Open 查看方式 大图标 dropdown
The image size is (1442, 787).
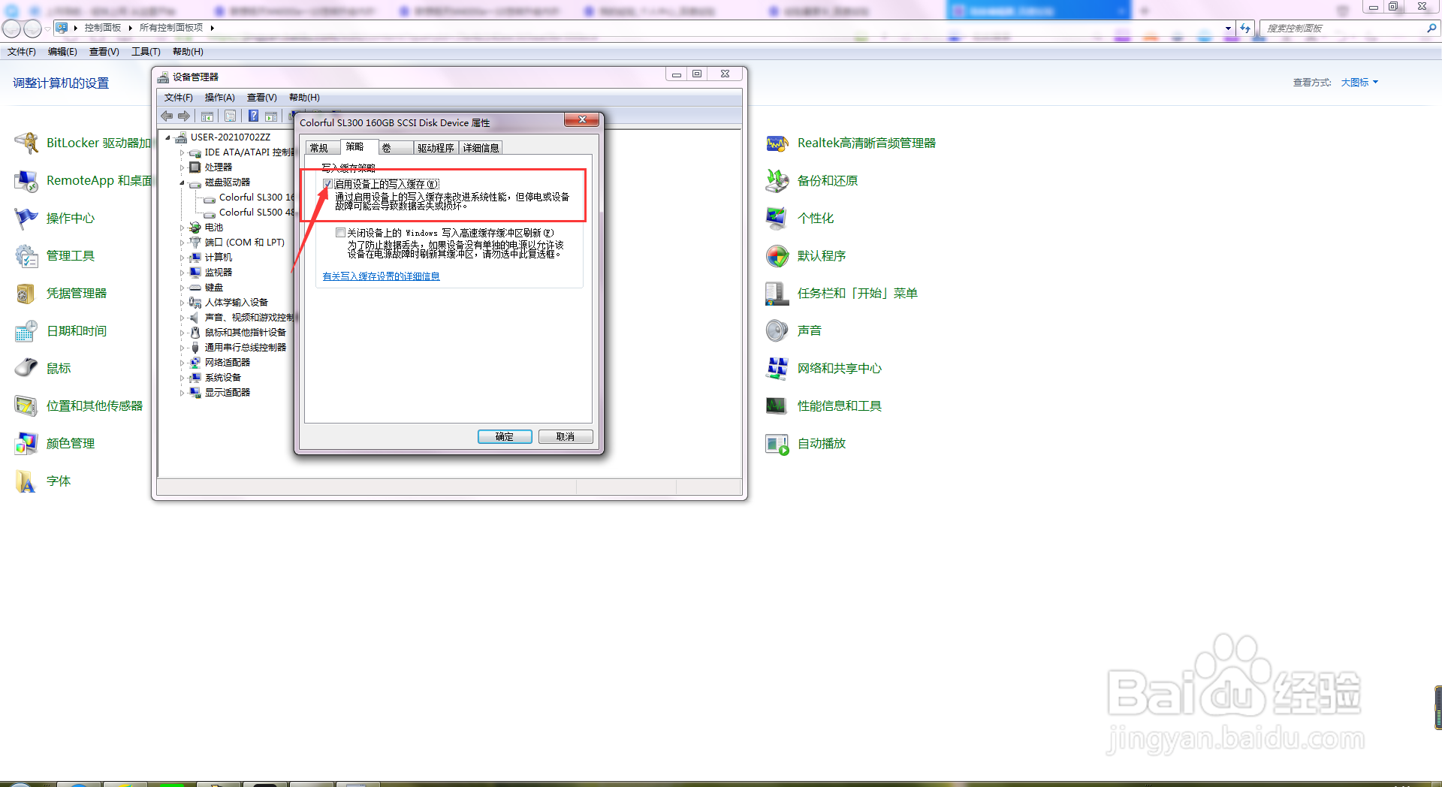pyautogui.click(x=1359, y=83)
